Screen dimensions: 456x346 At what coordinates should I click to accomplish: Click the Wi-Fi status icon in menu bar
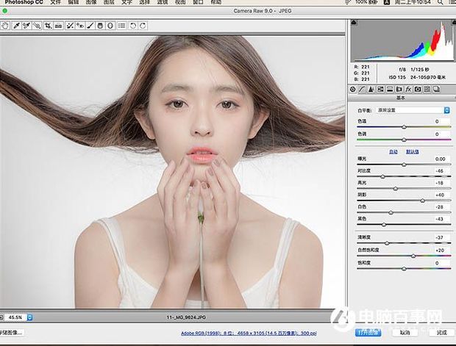[x=348, y=2]
